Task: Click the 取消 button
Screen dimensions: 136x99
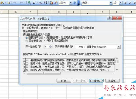Action: coord(64,81)
